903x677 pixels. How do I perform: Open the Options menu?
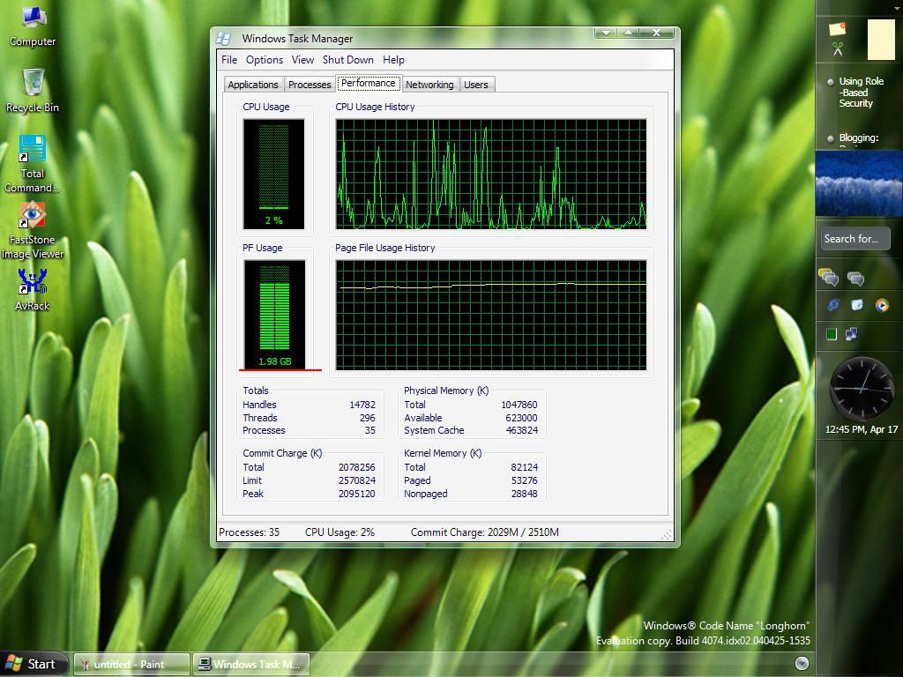(265, 60)
